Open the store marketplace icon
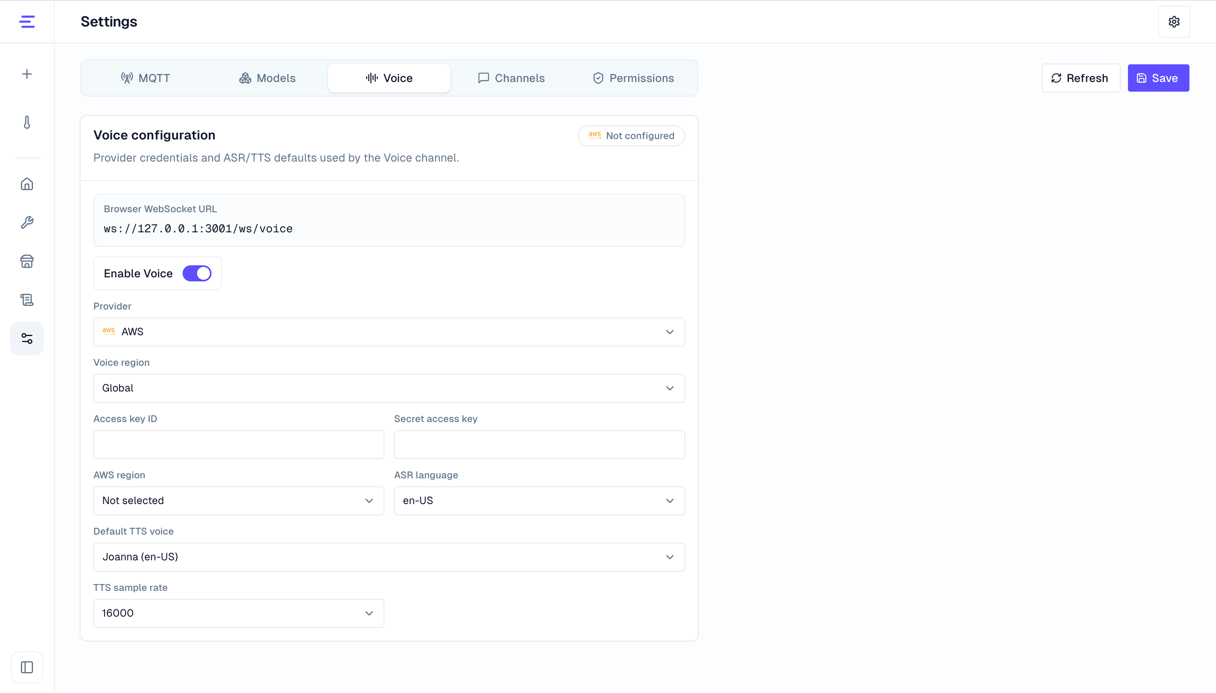This screenshot has height=693, width=1216. tap(27, 261)
